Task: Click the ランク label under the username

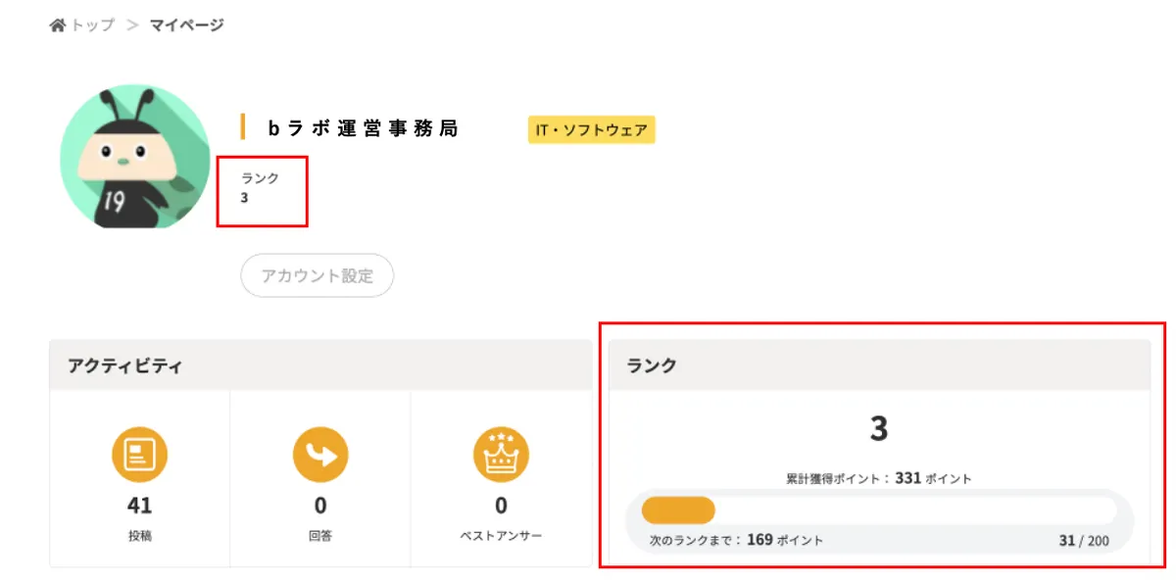Action: (x=261, y=177)
